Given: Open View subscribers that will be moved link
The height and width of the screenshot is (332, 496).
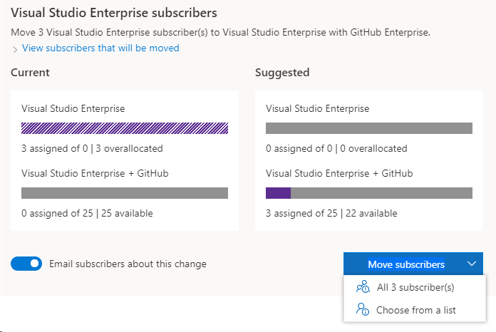Looking at the screenshot, I should [100, 48].
